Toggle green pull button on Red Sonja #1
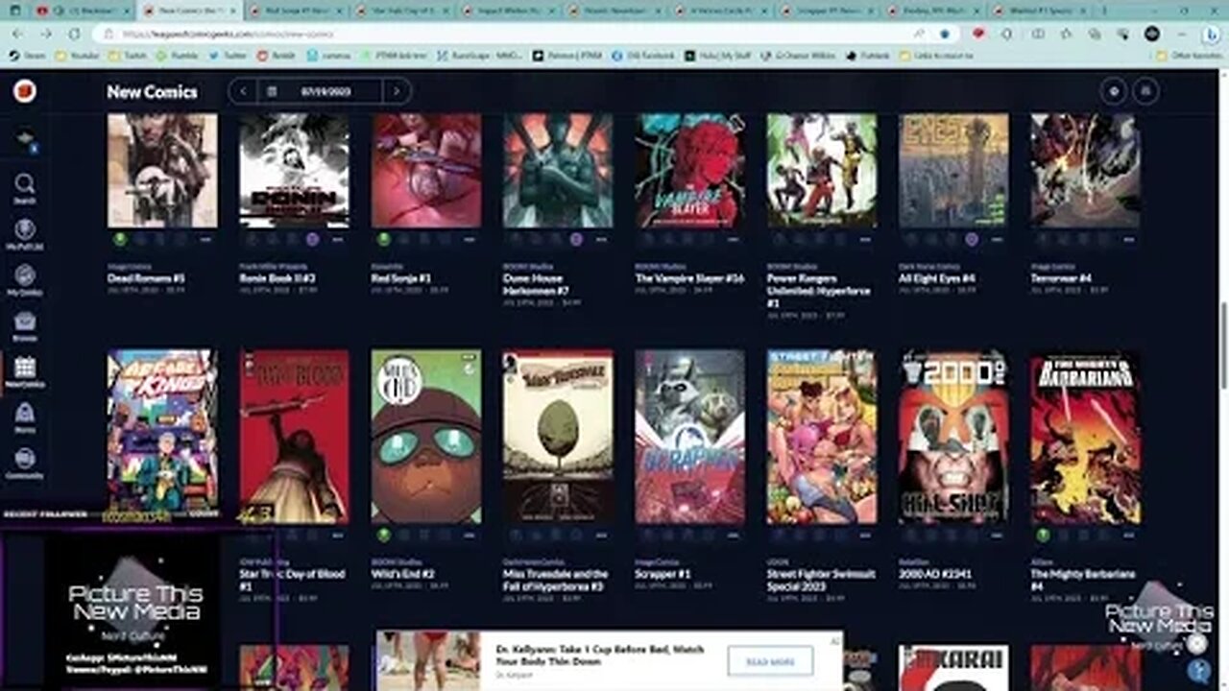Viewport: 1229px width, 691px height. (x=383, y=239)
